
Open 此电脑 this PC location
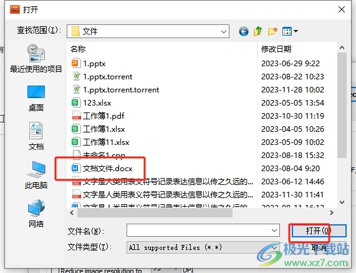36,175
